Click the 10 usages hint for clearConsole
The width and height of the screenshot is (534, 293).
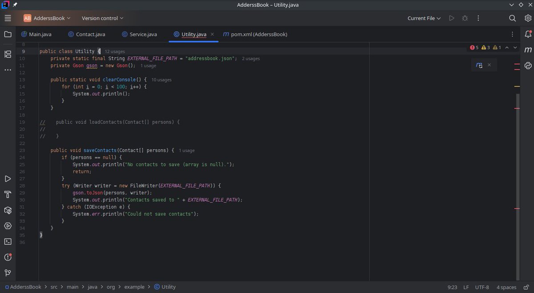(161, 80)
